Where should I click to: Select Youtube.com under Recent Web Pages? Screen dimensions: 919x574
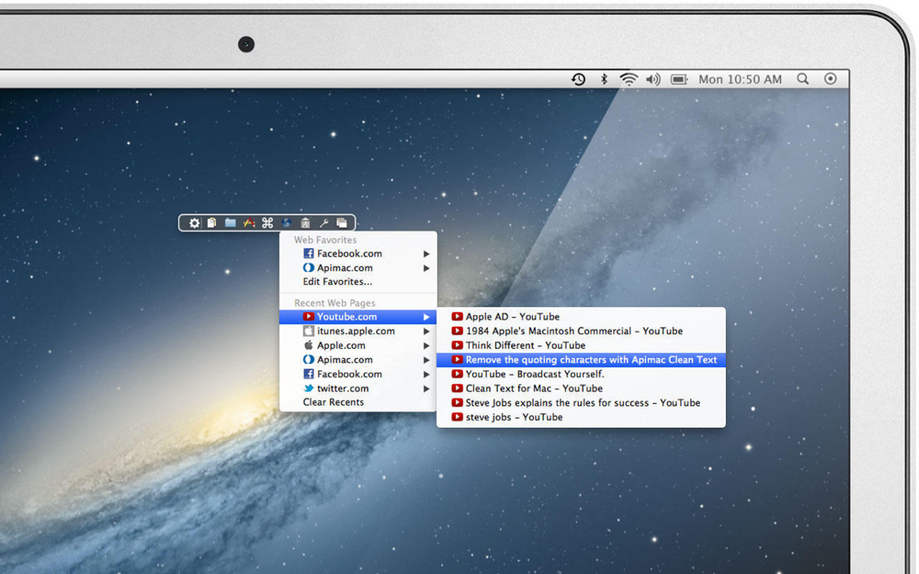(x=346, y=317)
